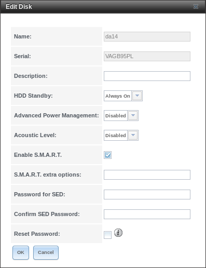Click the Reset Password label

coord(37,234)
